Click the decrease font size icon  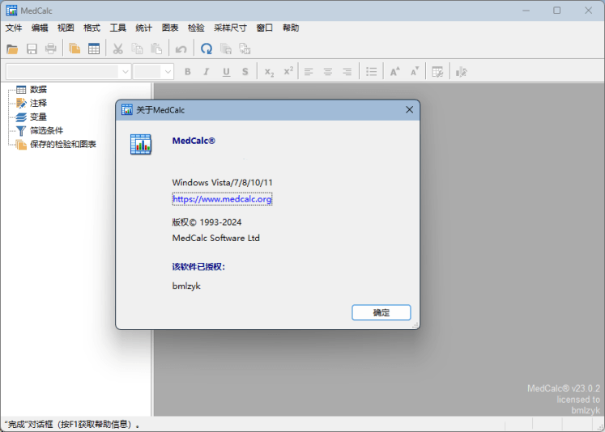click(x=415, y=72)
